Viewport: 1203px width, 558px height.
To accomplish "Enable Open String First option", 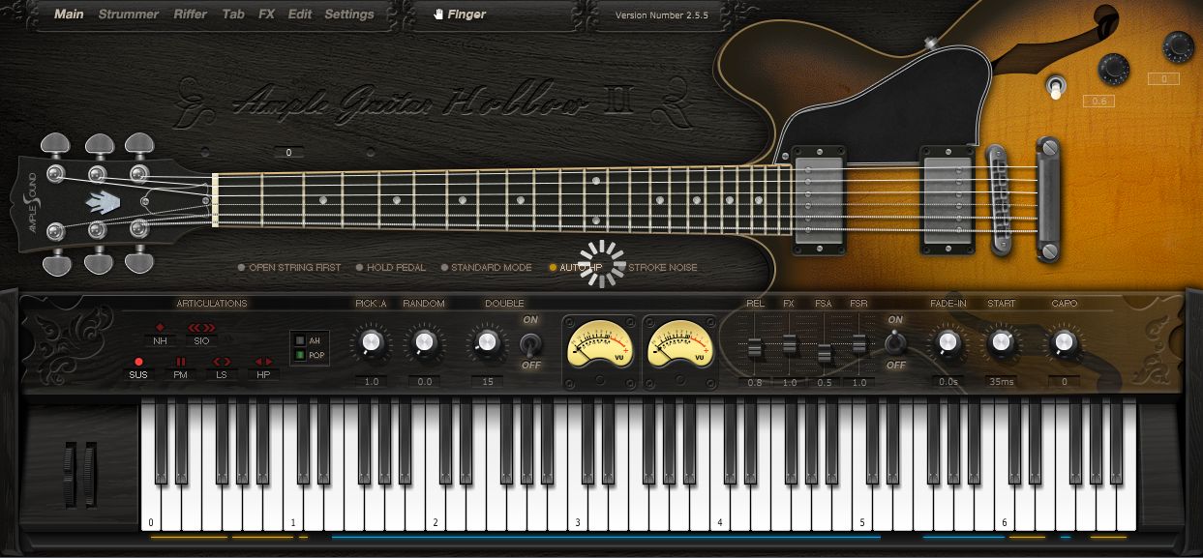I will pos(289,268).
